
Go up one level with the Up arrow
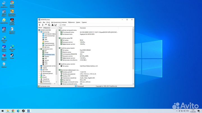(46, 25)
